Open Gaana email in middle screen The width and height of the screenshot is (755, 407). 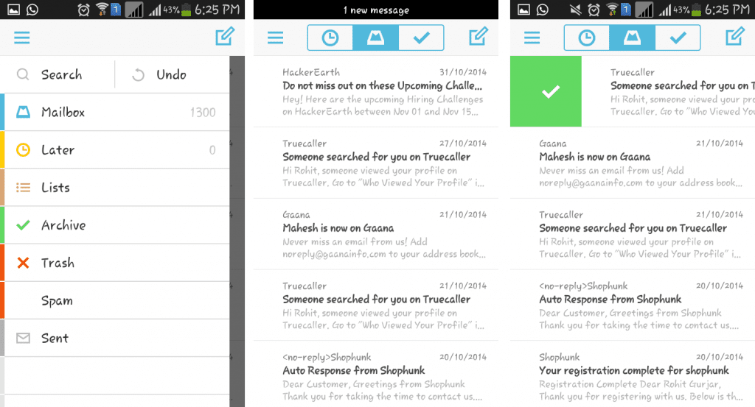(376, 234)
